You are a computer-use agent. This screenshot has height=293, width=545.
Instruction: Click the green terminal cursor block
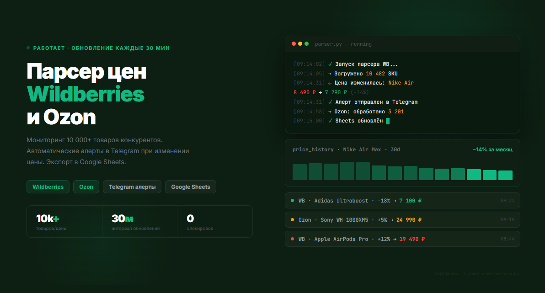pyautogui.click(x=388, y=121)
